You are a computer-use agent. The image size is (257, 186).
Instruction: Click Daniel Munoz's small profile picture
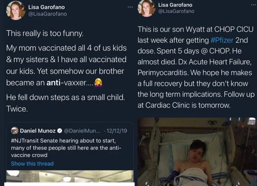point(15,130)
